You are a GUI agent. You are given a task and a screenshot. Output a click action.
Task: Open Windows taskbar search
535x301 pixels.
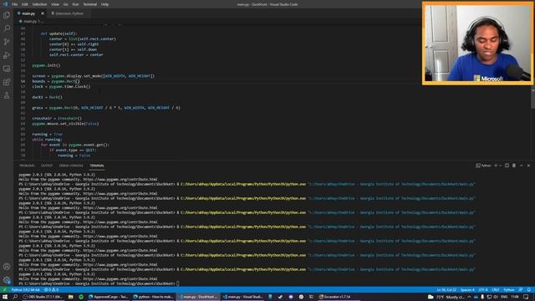[x=15, y=297]
